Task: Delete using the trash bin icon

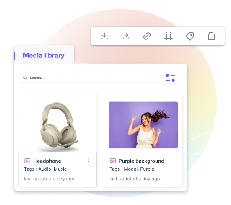Action: tap(211, 36)
